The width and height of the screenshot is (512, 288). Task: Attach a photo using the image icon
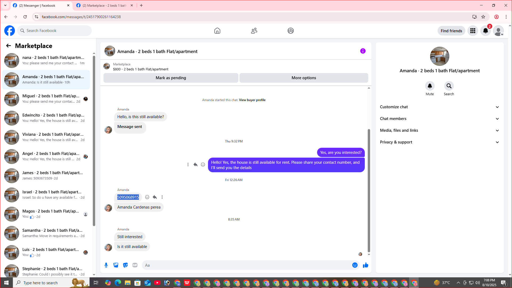pyautogui.click(x=116, y=265)
